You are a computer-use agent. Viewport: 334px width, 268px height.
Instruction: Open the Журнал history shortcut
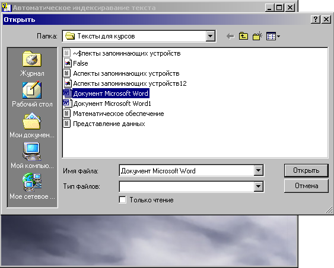[x=32, y=63]
